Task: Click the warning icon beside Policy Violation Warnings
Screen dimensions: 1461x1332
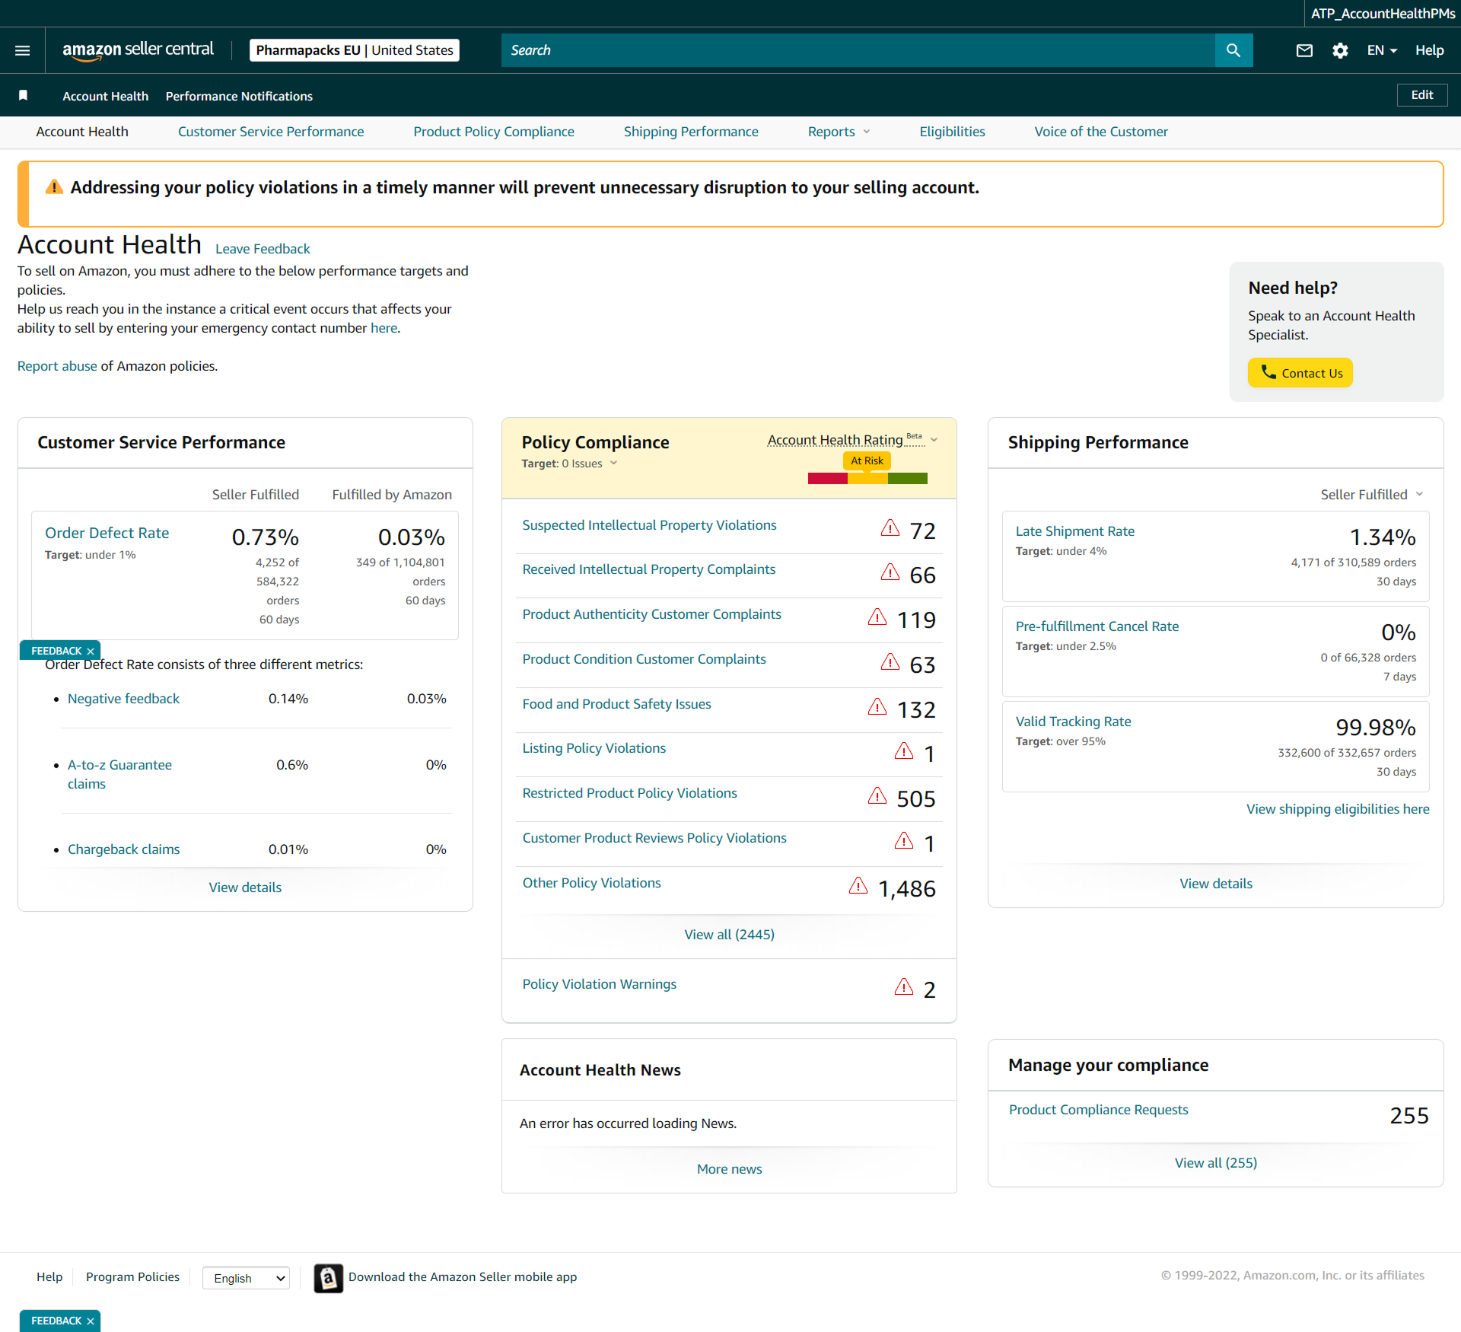Action: point(903,987)
